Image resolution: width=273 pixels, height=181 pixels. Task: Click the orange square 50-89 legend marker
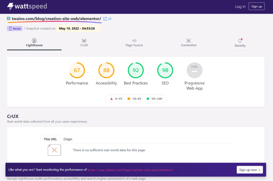pyautogui.click(x=129, y=99)
